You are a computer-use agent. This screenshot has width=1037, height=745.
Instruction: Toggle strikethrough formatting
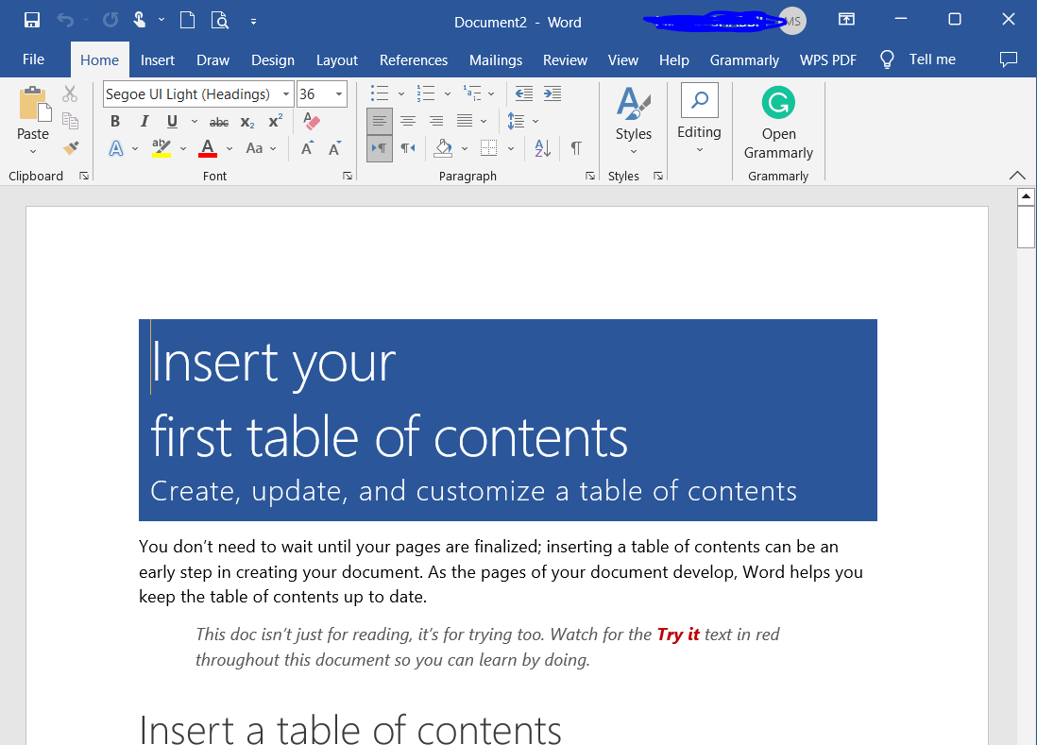click(x=218, y=122)
